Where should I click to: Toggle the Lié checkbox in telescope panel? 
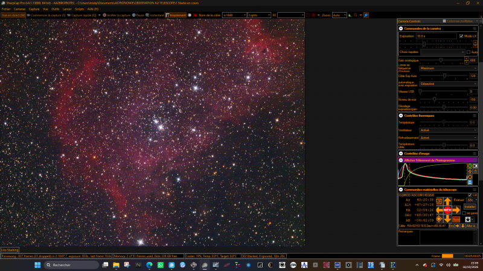(x=470, y=195)
